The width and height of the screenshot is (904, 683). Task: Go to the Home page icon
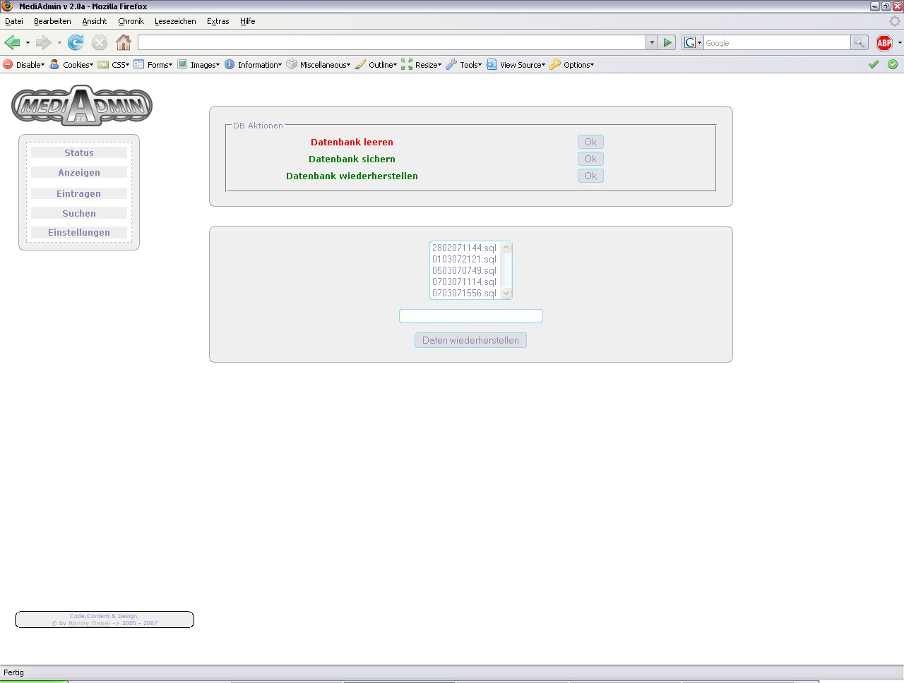[x=124, y=43]
